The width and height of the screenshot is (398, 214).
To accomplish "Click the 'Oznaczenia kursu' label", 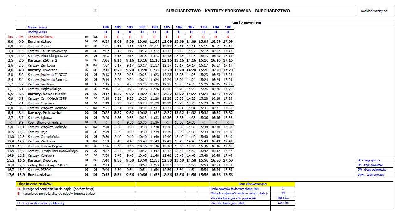I will pos(41,37).
